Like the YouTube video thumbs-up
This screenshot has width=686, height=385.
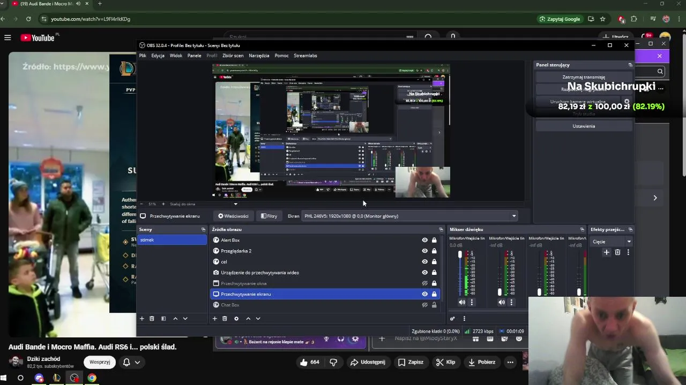pyautogui.click(x=309, y=362)
